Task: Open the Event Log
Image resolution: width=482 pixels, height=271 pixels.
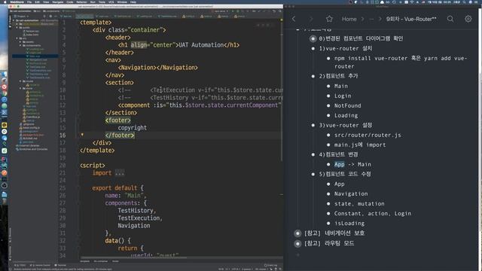Action: 271,265
